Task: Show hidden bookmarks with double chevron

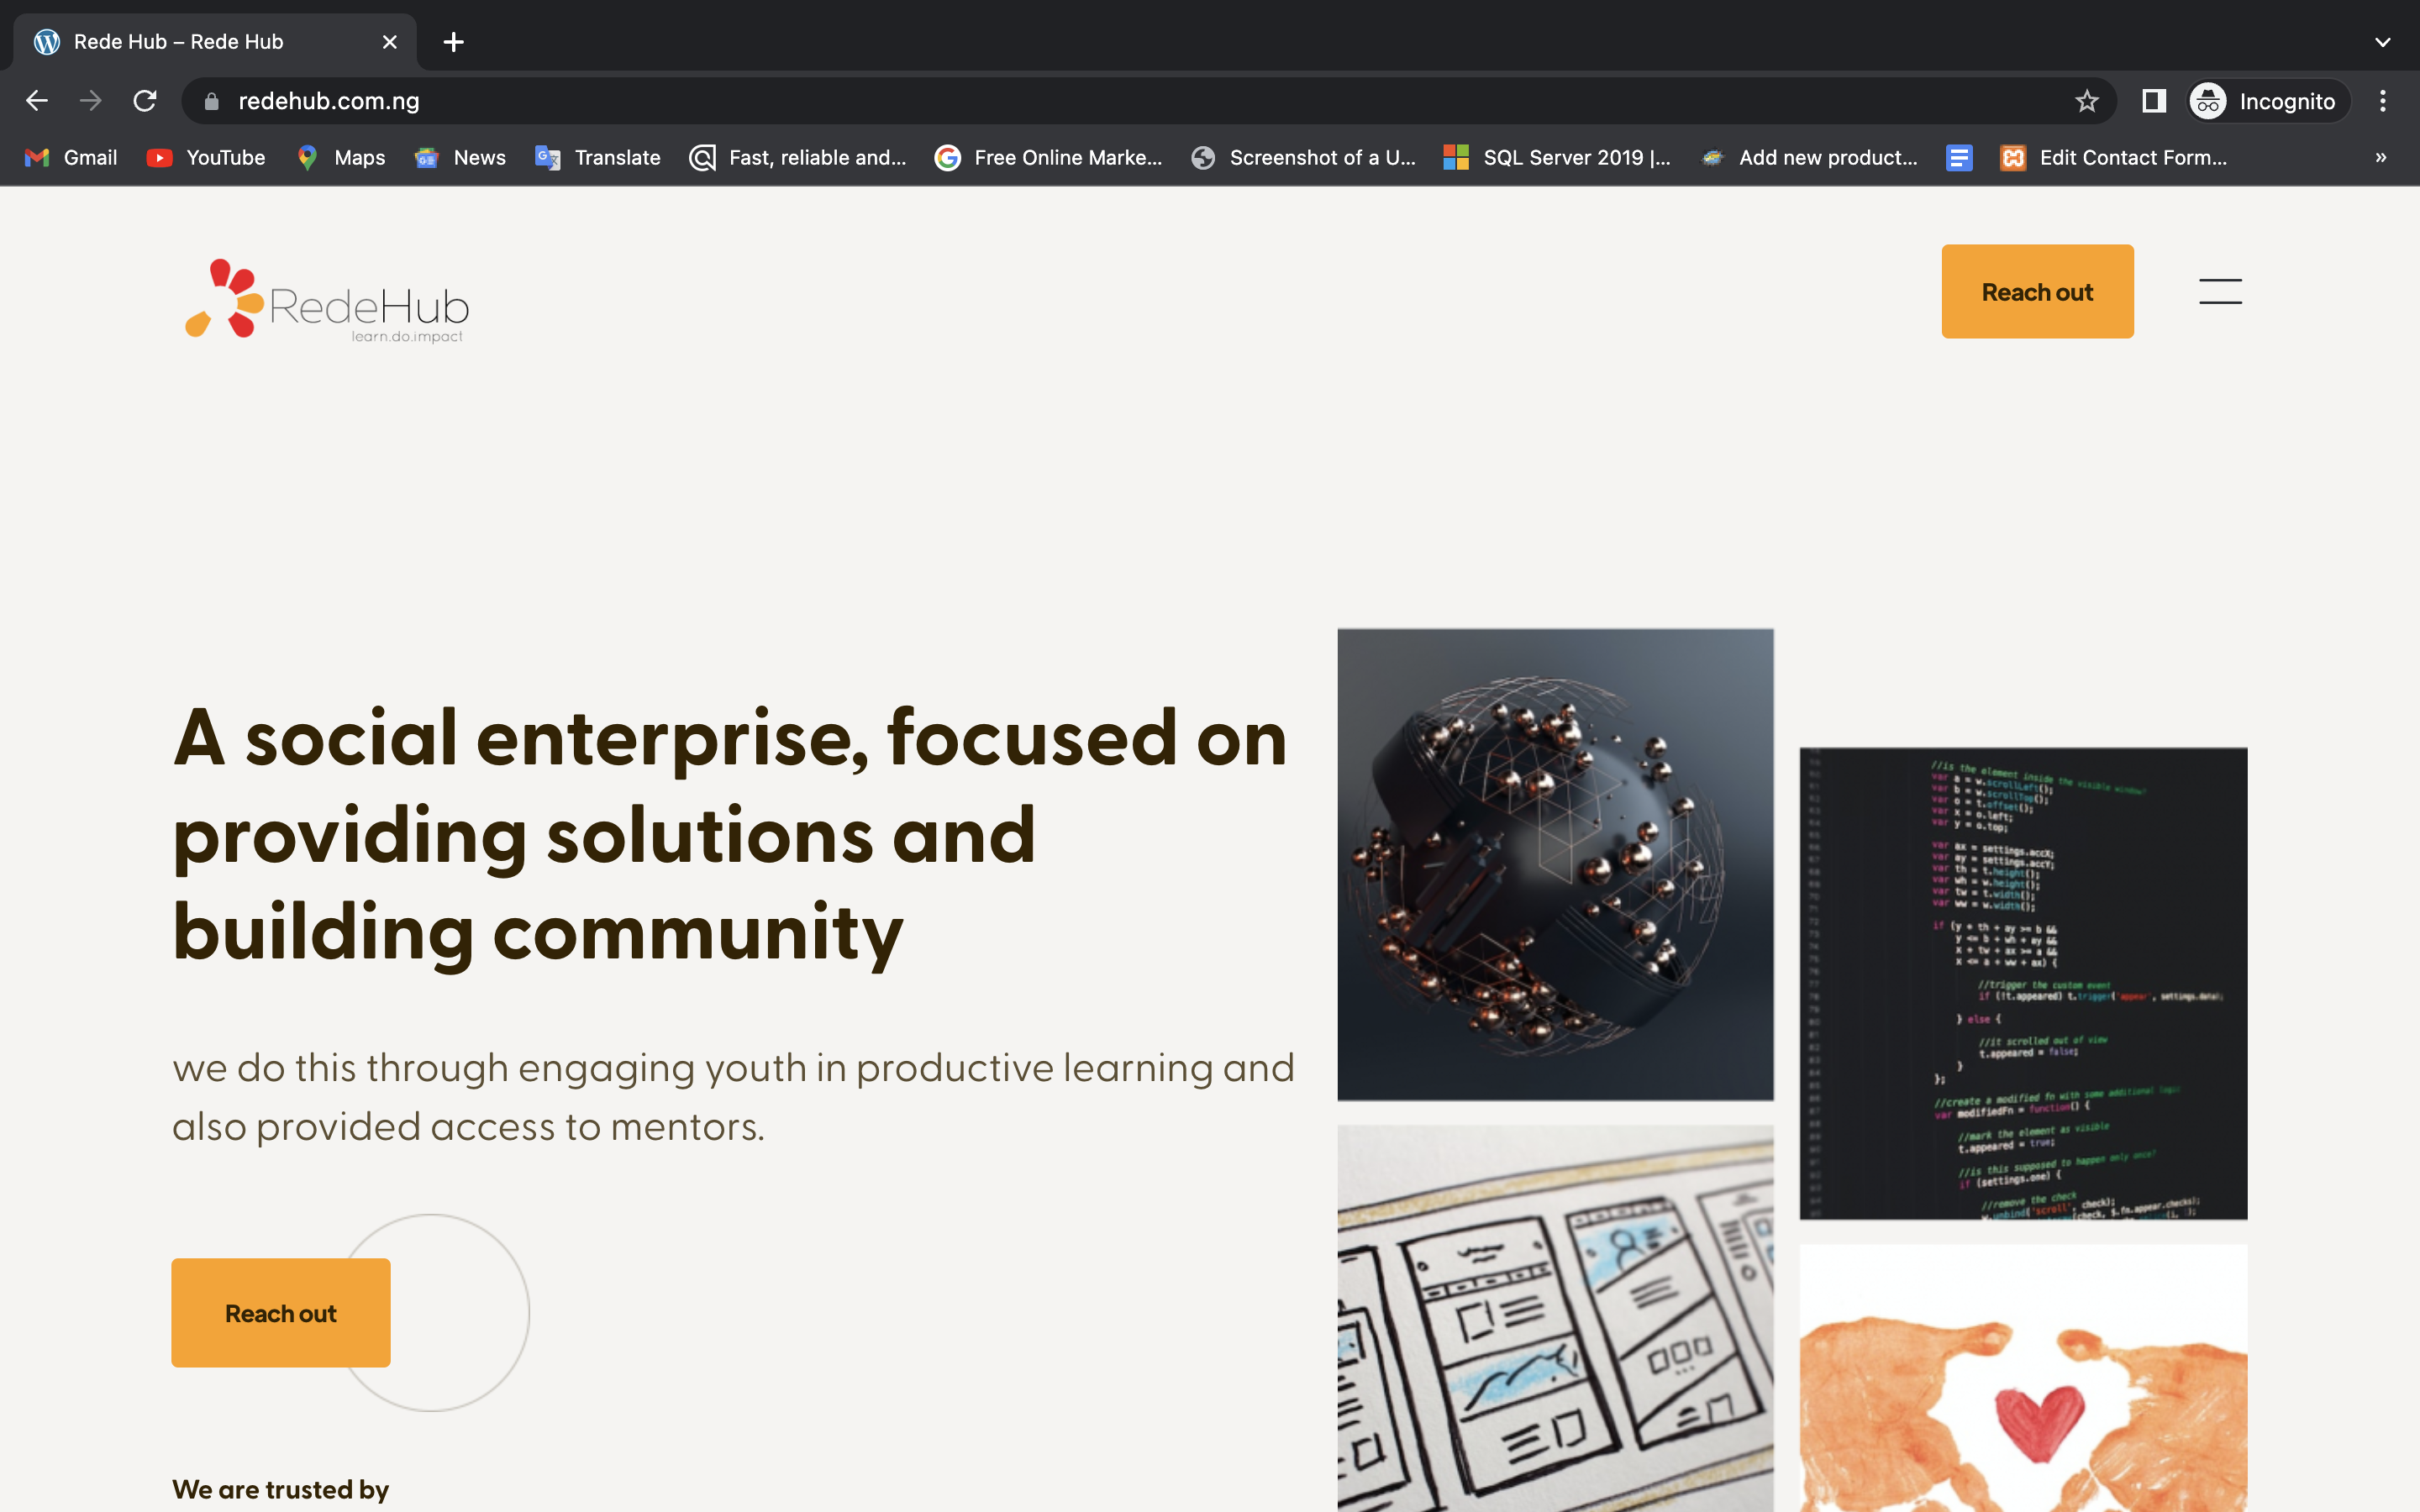Action: [2381, 157]
